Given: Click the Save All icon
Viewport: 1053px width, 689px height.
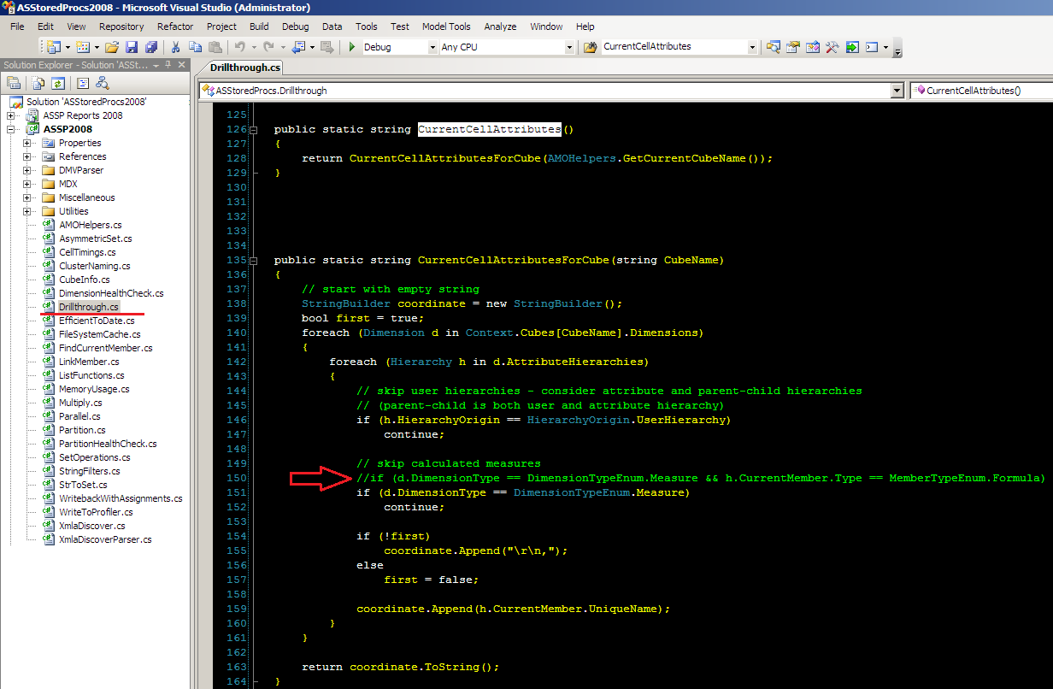Looking at the screenshot, I should [151, 47].
